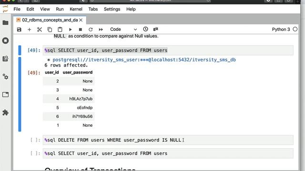Run the selected cell with play icon
This screenshot has width=305, height=171.
coord(71,29)
